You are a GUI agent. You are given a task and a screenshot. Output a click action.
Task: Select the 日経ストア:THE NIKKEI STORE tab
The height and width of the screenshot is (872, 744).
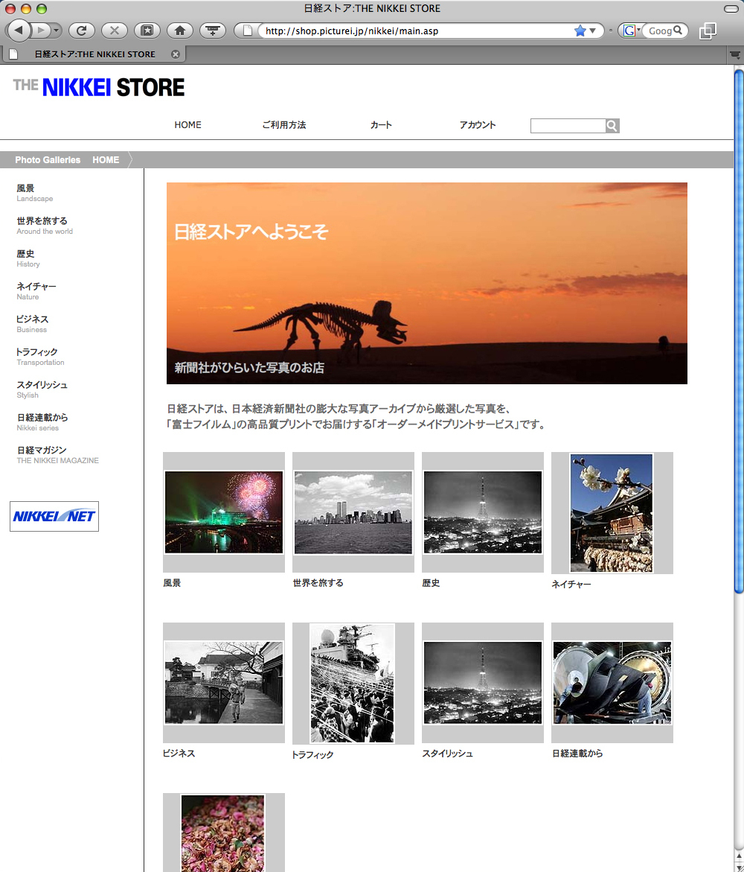click(94, 54)
